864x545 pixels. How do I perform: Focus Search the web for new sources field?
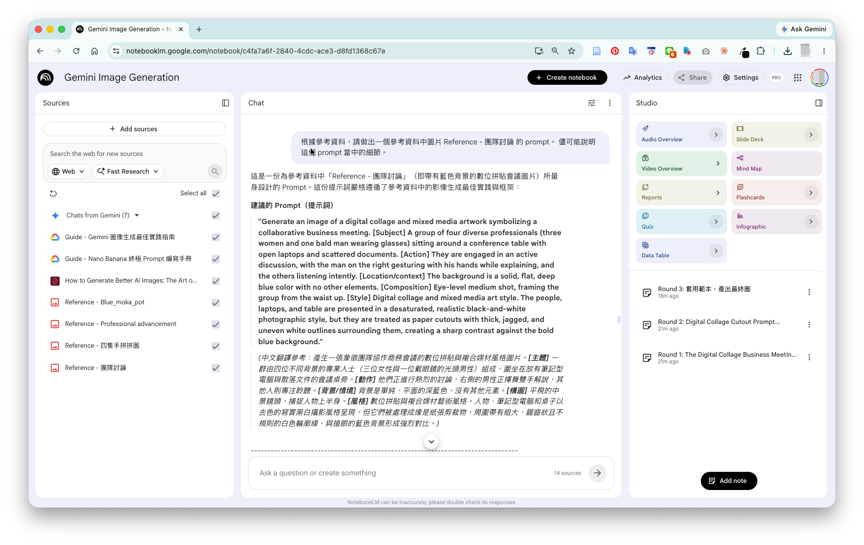pos(134,154)
